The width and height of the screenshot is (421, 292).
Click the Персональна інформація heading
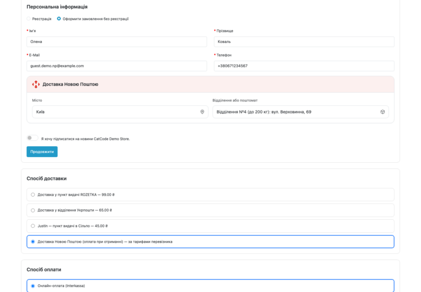(57, 7)
